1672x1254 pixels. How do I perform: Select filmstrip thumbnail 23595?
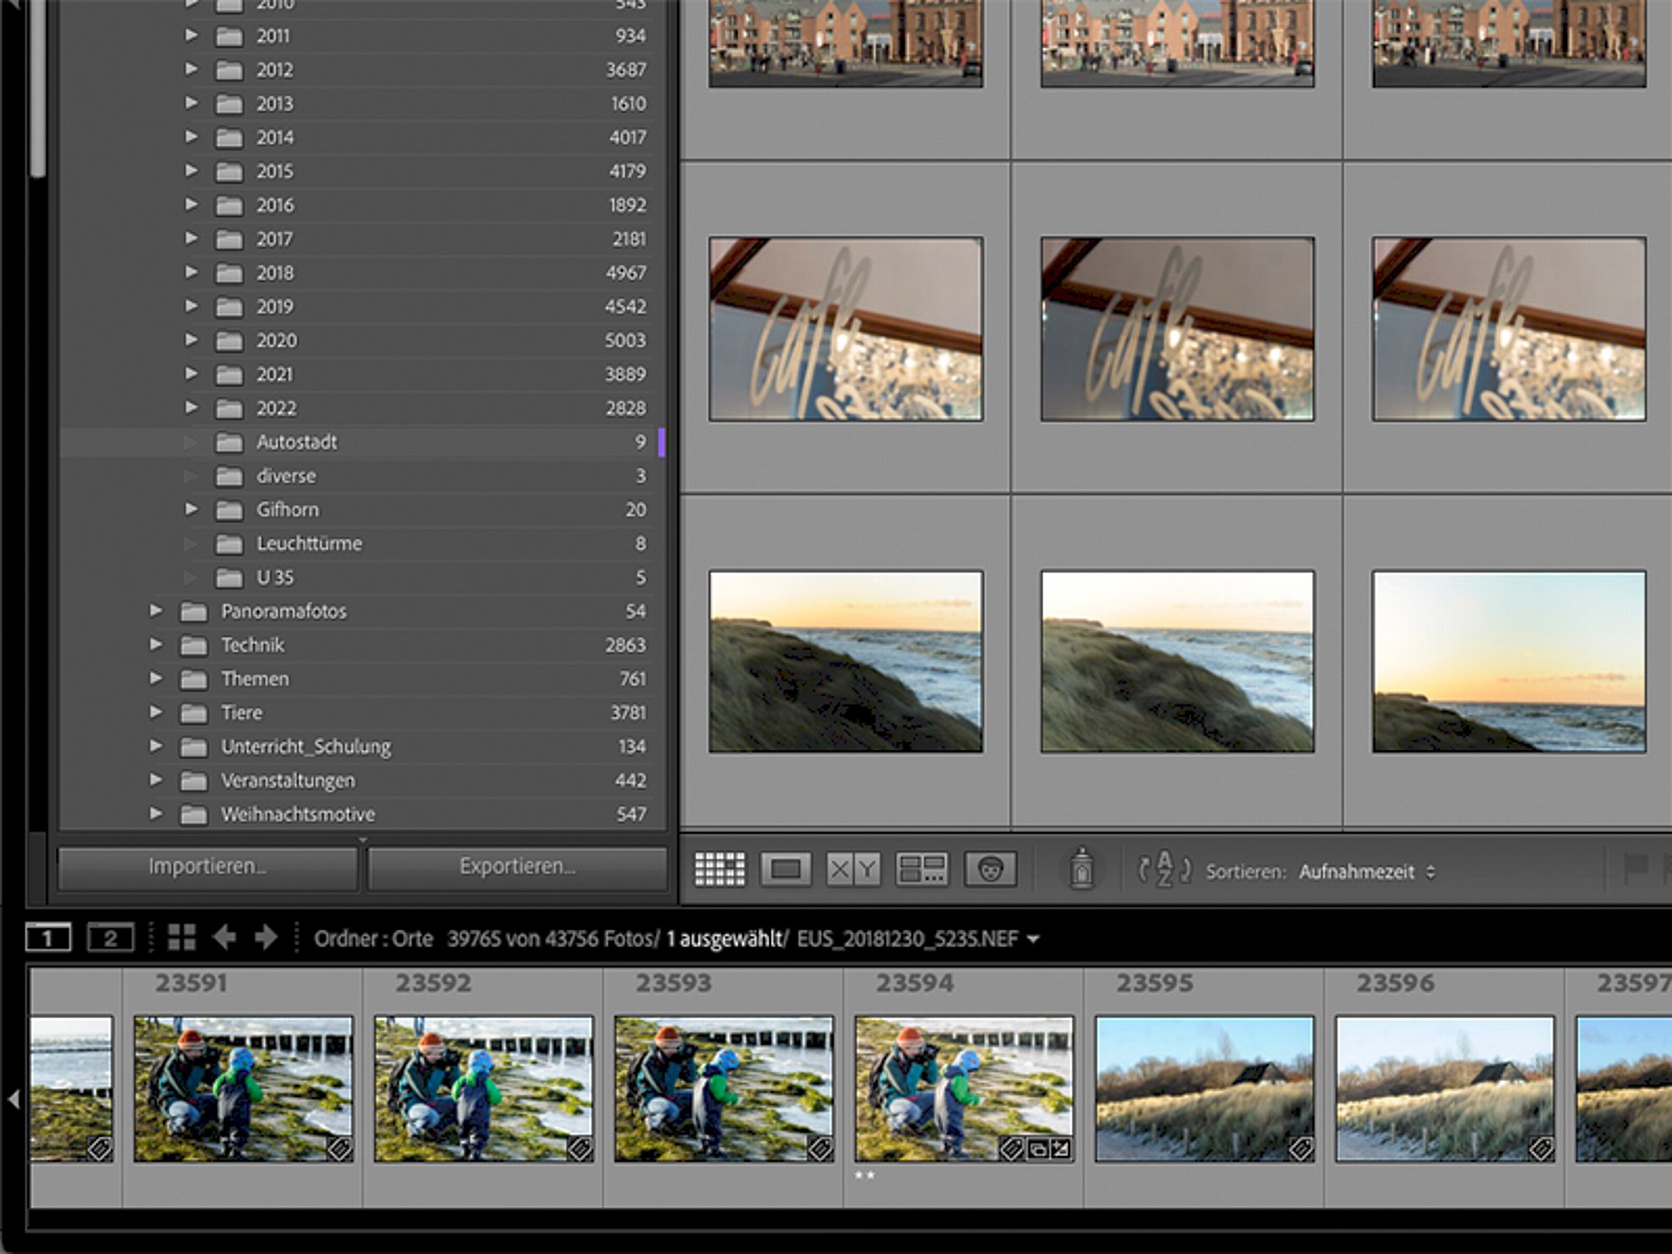coord(1205,1088)
